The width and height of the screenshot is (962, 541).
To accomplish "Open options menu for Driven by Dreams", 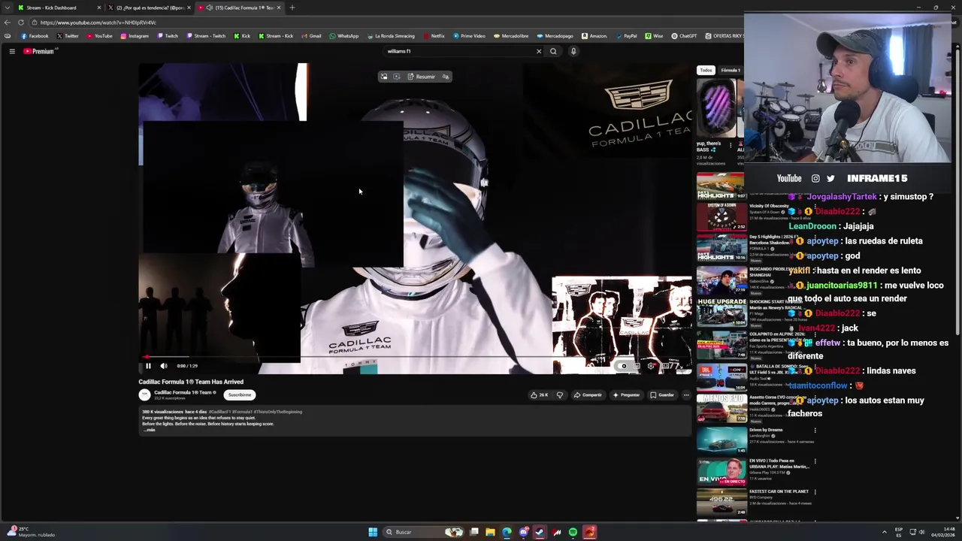I will [x=815, y=431].
